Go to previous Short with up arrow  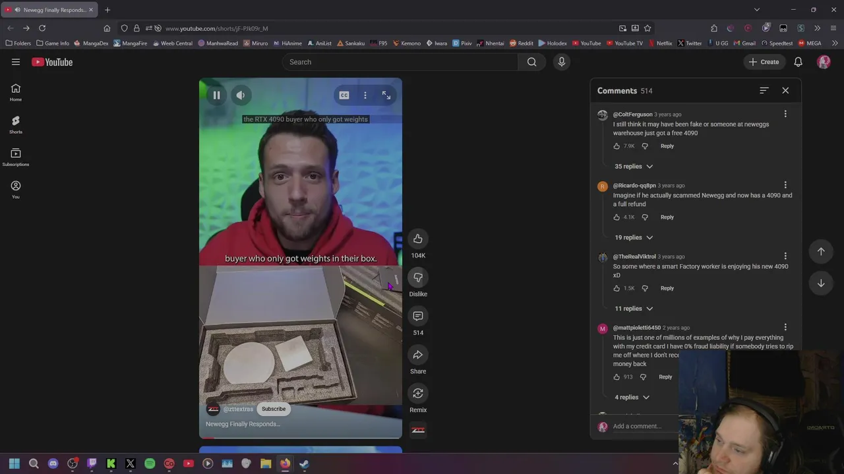tap(821, 251)
